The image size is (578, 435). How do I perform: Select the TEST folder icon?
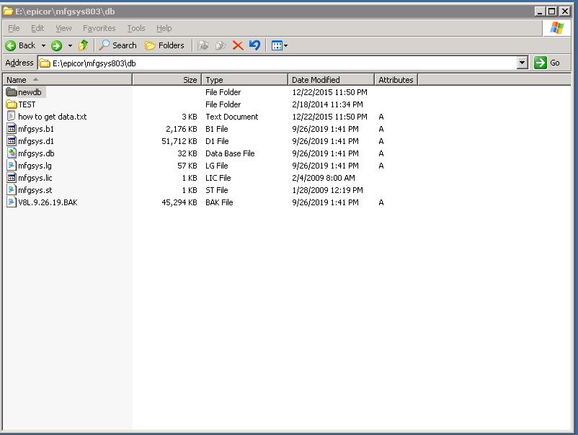click(12, 104)
